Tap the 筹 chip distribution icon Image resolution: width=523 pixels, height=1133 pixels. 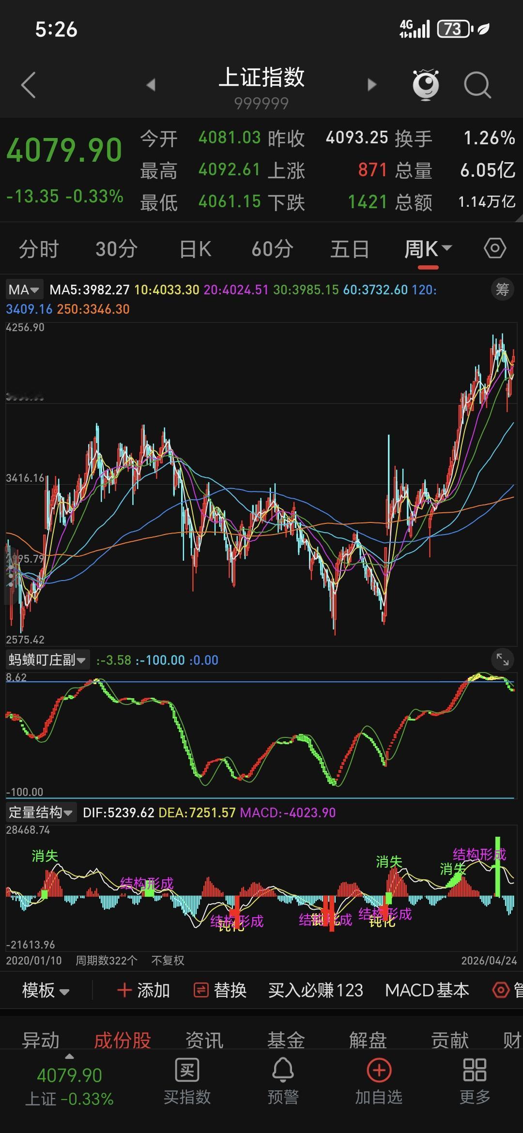502,290
